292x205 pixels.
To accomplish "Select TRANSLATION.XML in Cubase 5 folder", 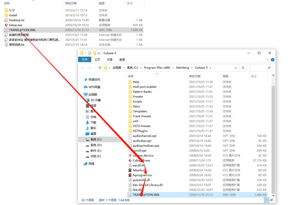I will coord(197,195).
